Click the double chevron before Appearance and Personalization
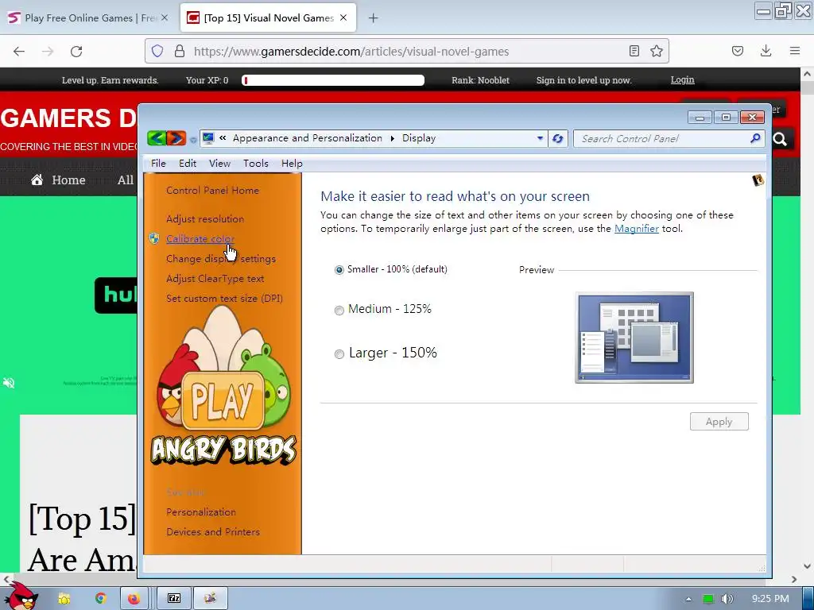This screenshot has height=610, width=814. [x=223, y=138]
